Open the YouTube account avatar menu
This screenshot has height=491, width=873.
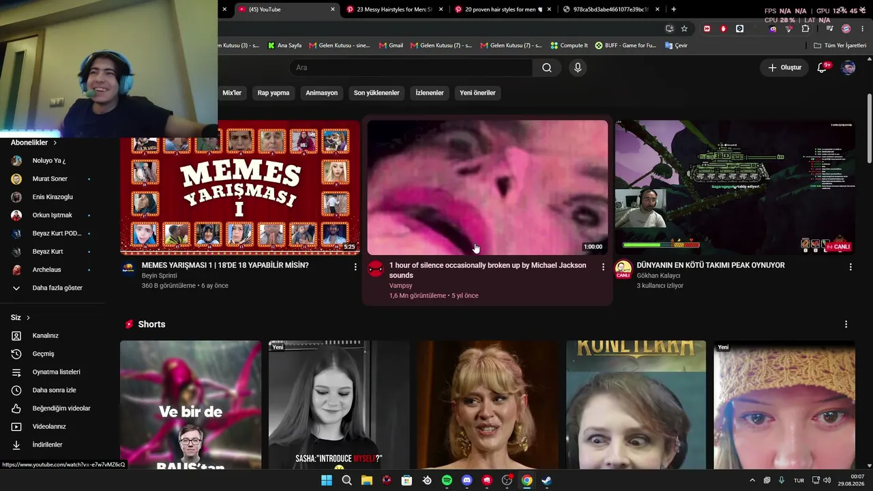pos(848,68)
